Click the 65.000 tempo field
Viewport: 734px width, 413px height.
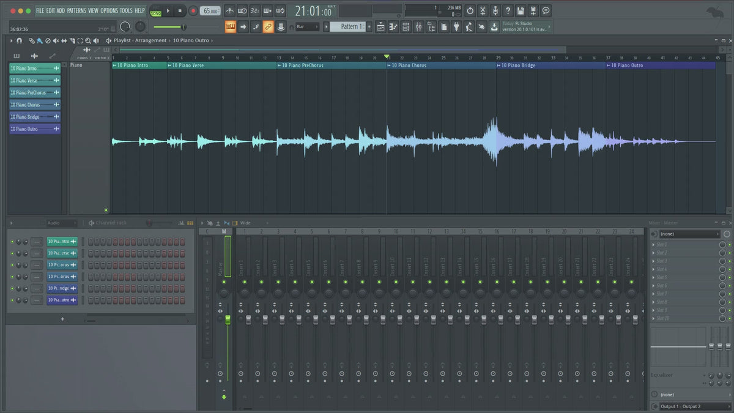[x=210, y=11]
